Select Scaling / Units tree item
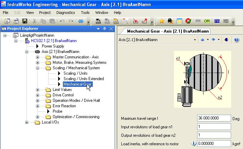This screenshot has height=149, width=243. pyautogui.click(x=75, y=73)
